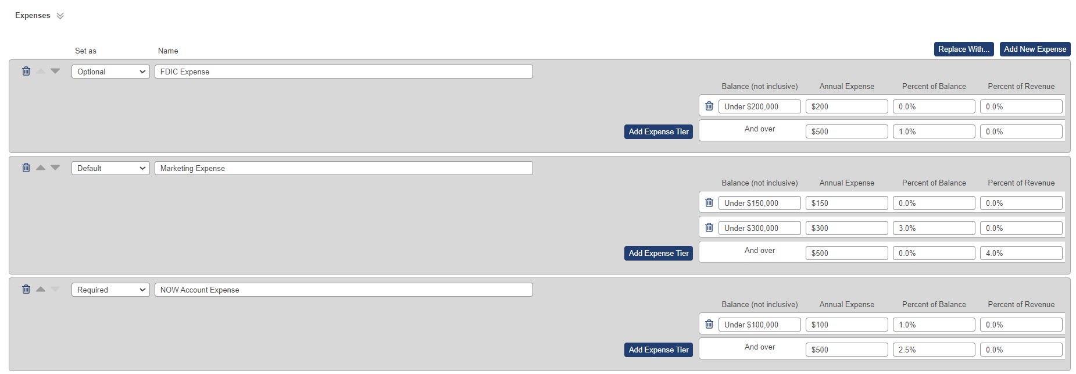Move Marketing Expense up
The width and height of the screenshot is (1076, 374).
(41, 168)
